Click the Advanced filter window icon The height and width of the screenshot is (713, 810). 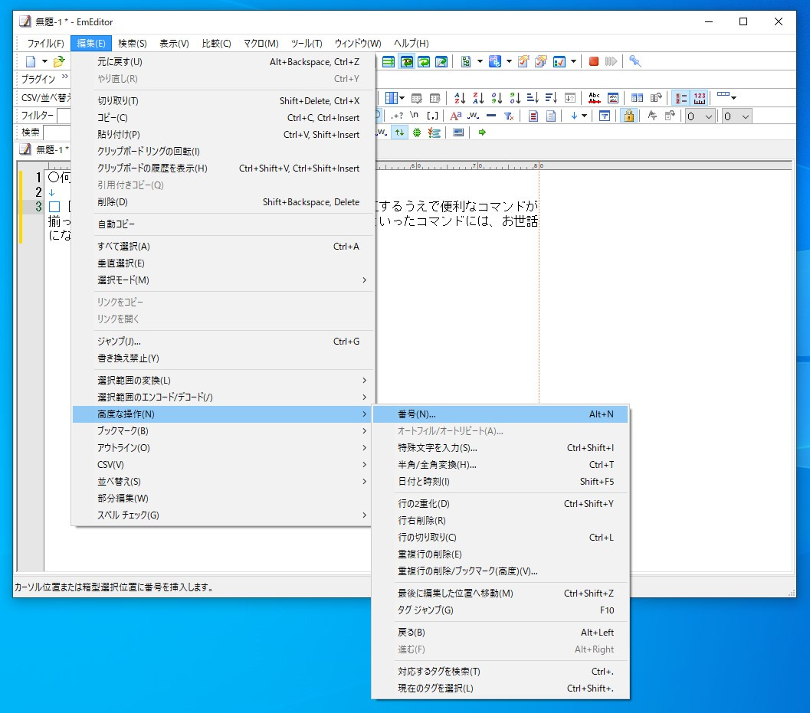pyautogui.click(x=605, y=116)
